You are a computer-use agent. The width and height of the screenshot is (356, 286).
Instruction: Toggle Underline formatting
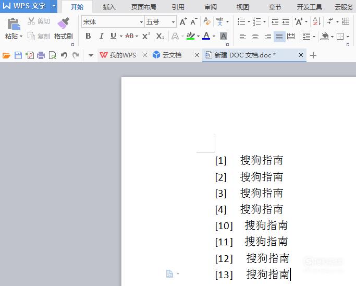pos(113,36)
